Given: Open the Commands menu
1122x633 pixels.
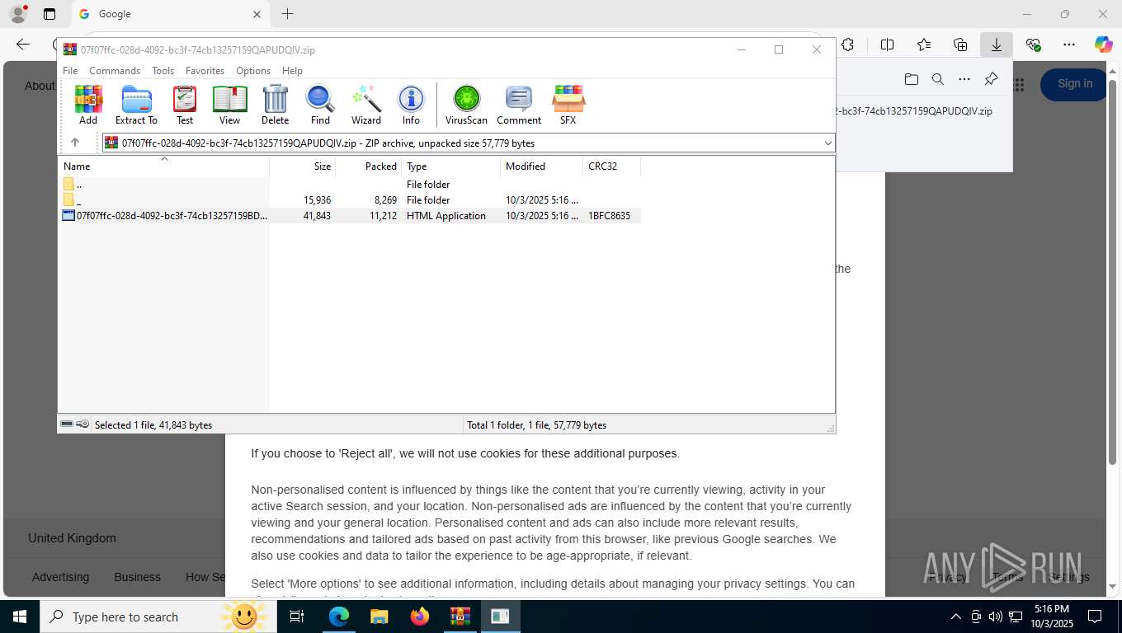Looking at the screenshot, I should pos(115,71).
